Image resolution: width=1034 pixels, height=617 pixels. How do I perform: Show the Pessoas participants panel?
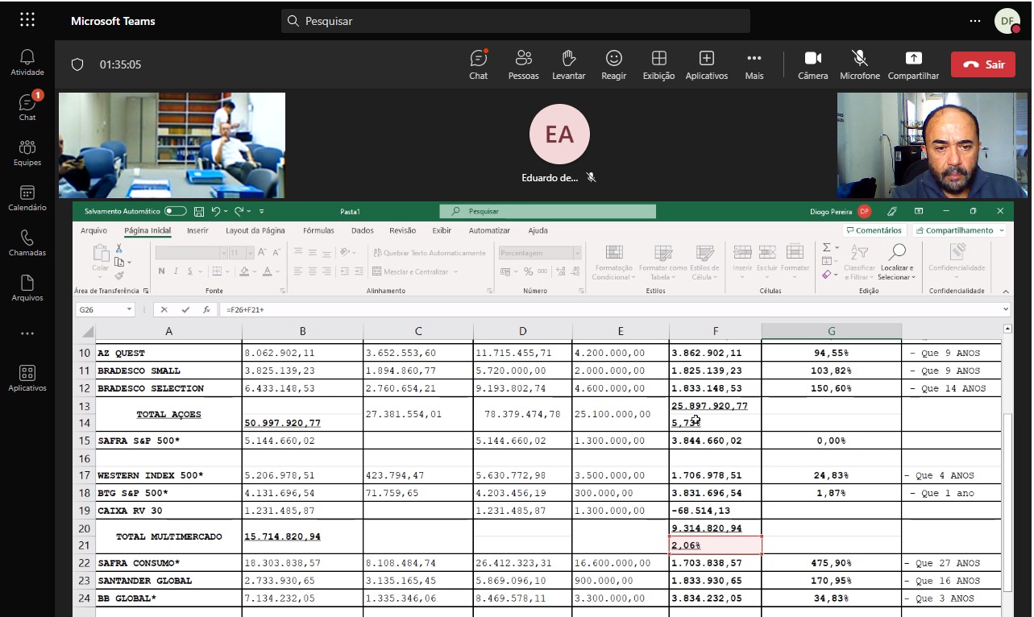pyautogui.click(x=524, y=64)
